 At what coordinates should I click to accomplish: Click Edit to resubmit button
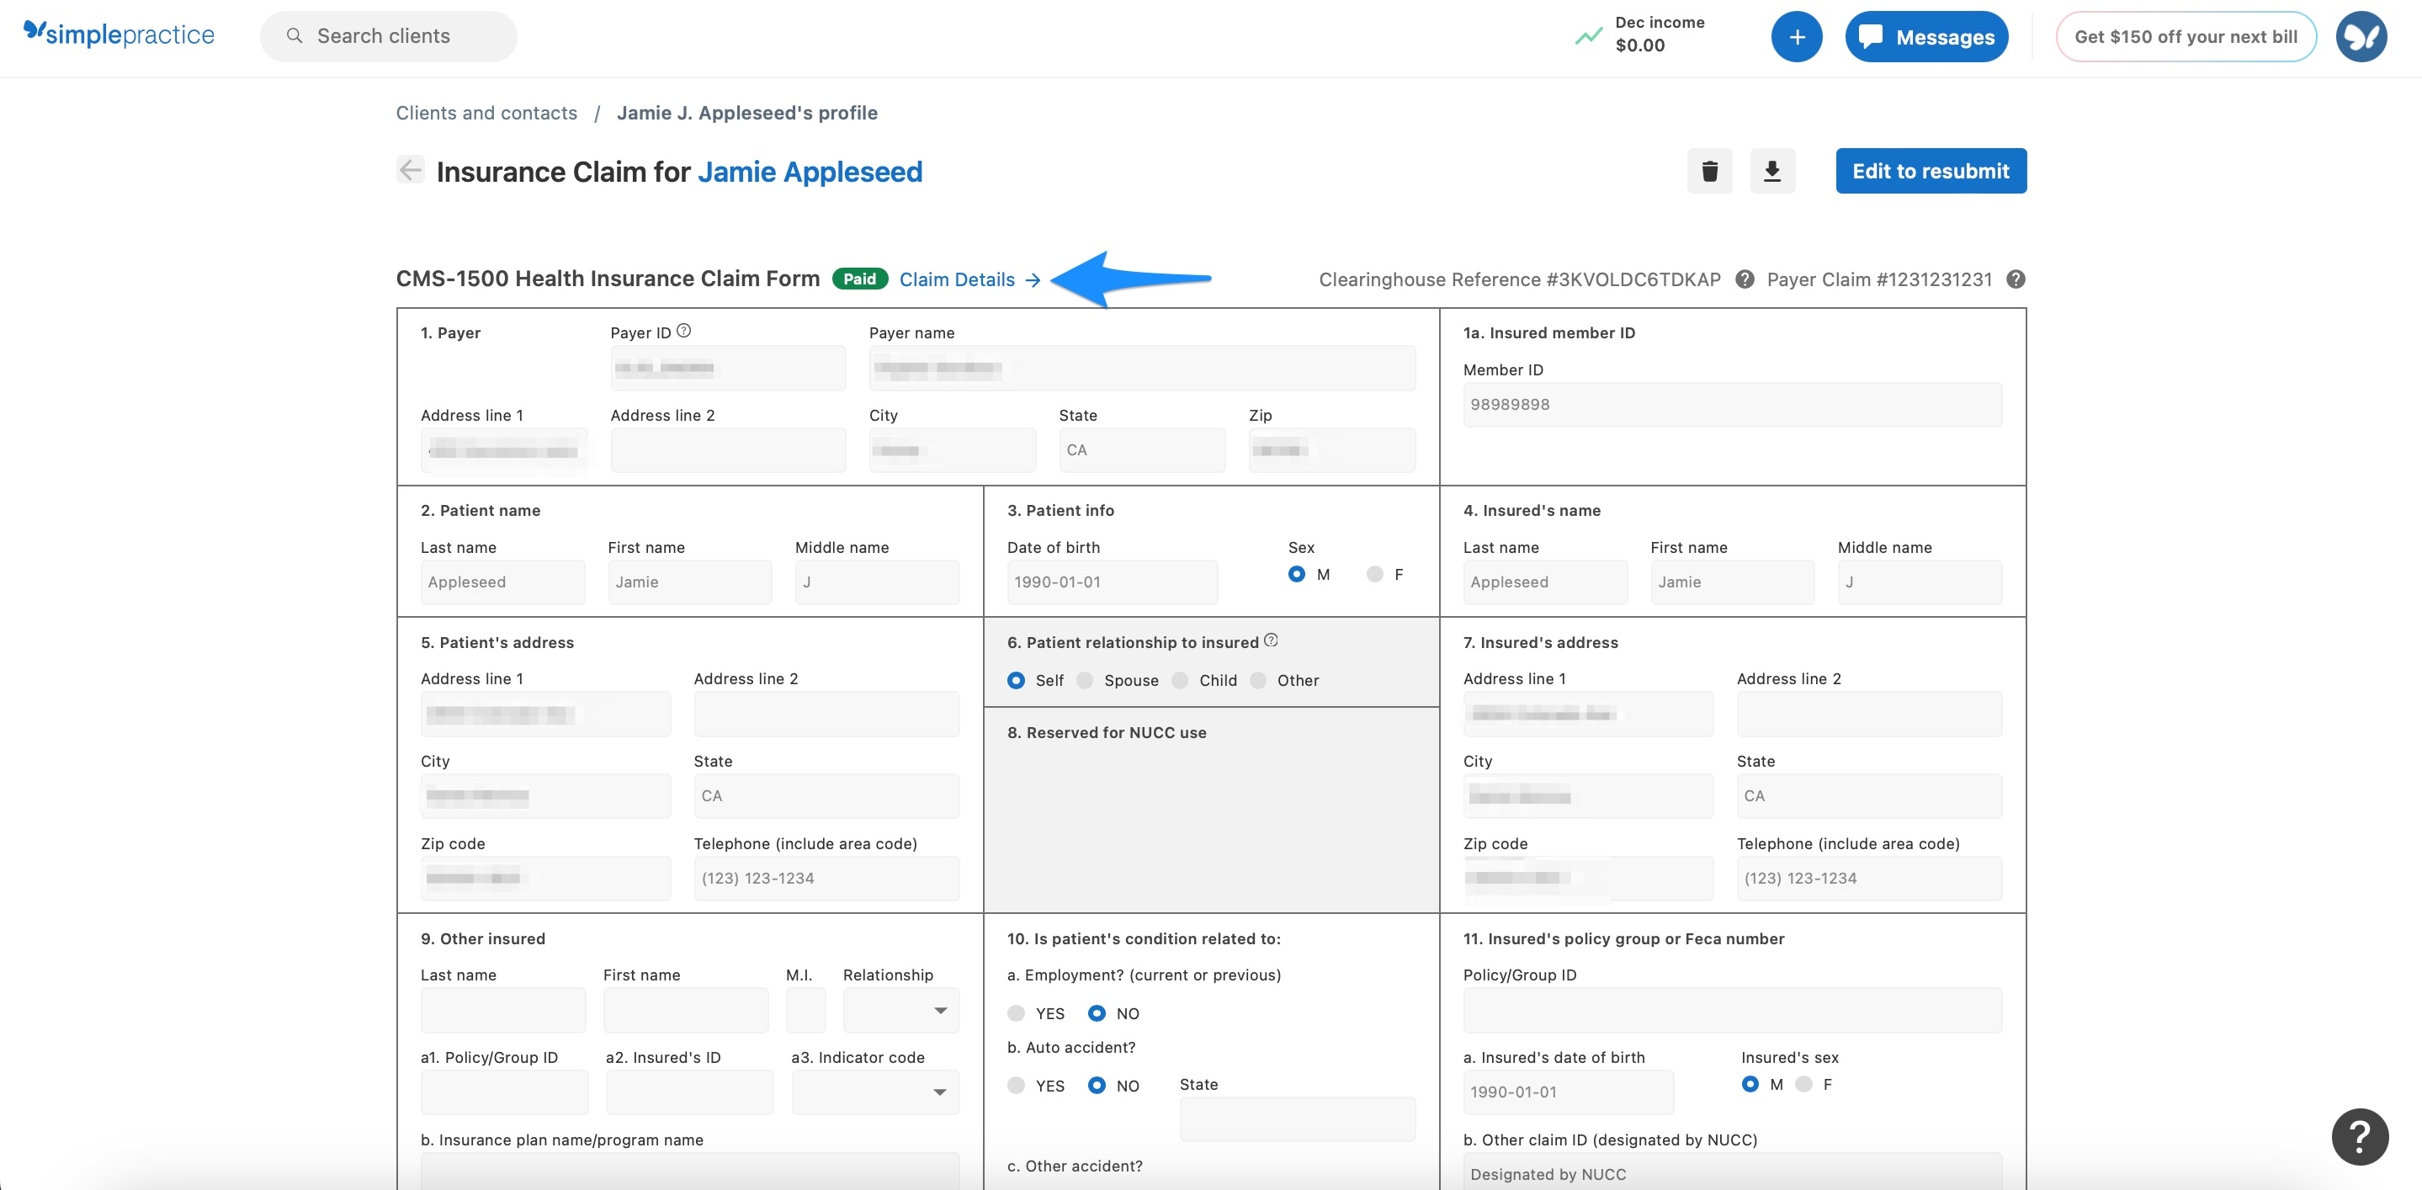[1931, 171]
